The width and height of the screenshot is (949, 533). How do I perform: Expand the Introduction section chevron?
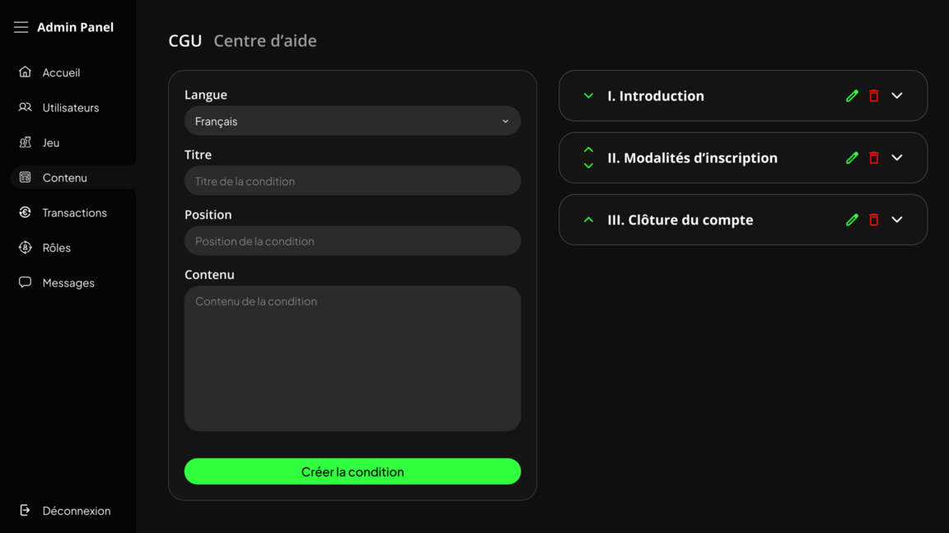897,95
